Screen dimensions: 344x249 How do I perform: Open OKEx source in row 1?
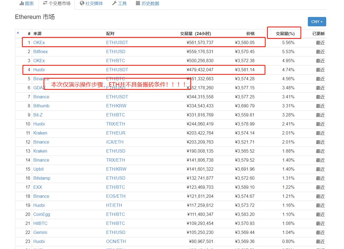point(39,42)
